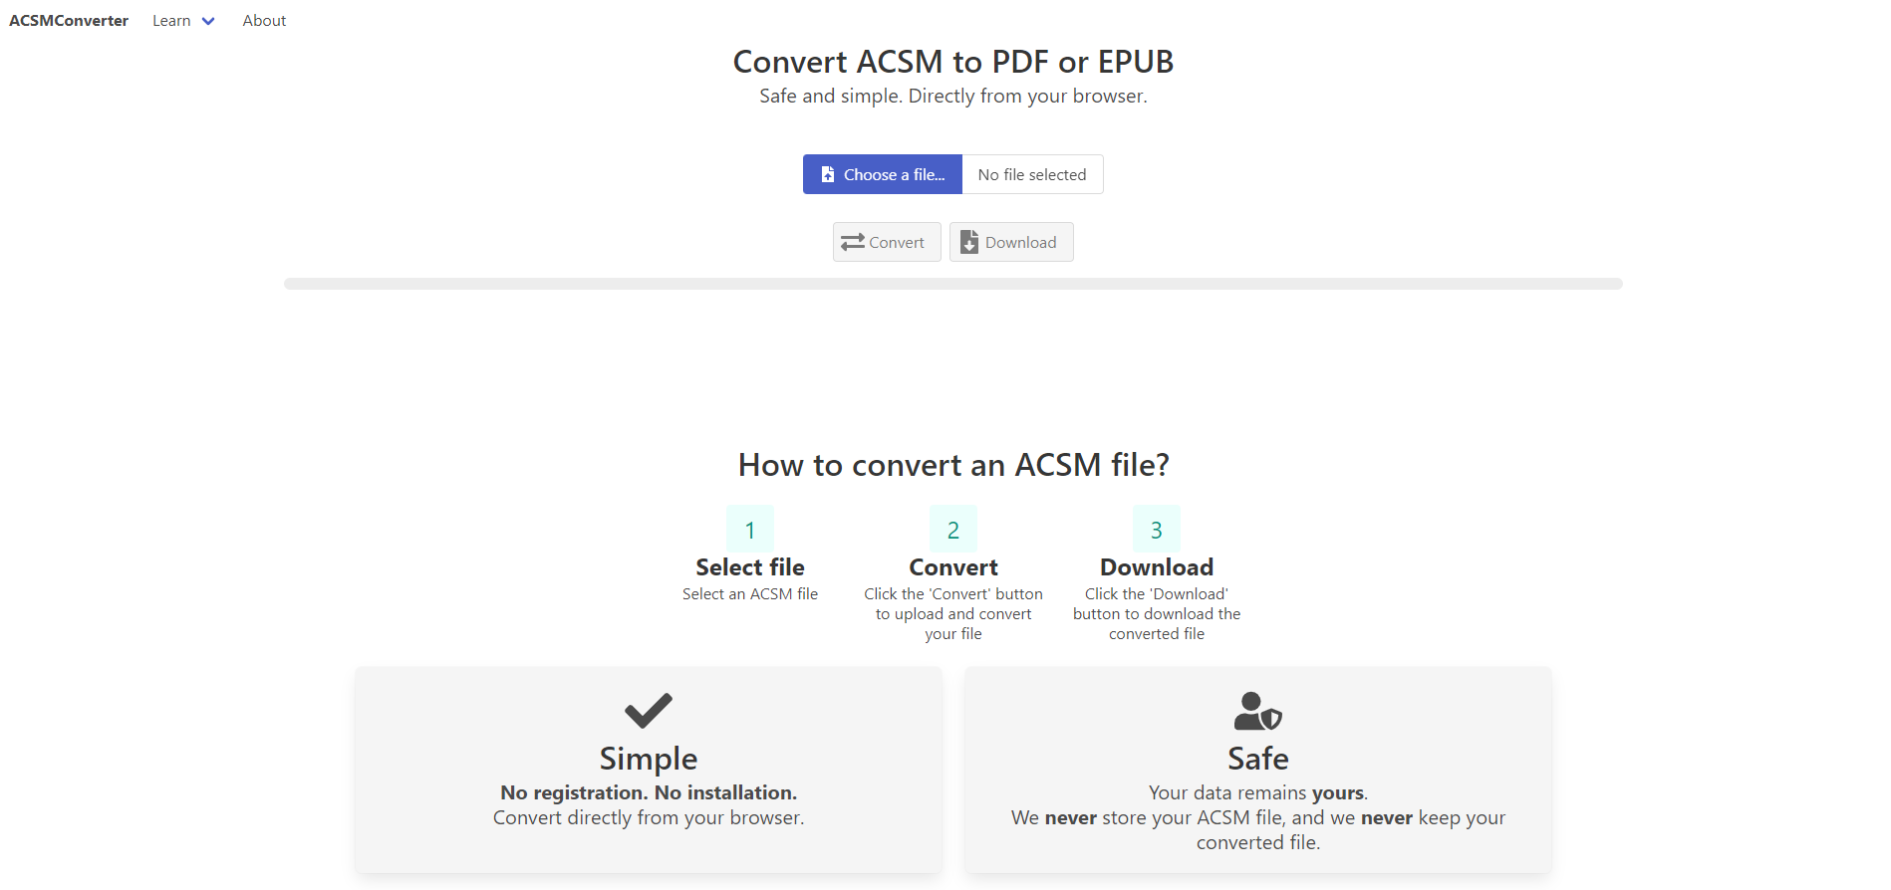1891x890 pixels.
Task: Open the Learn navigation menu
Action: coord(172,21)
